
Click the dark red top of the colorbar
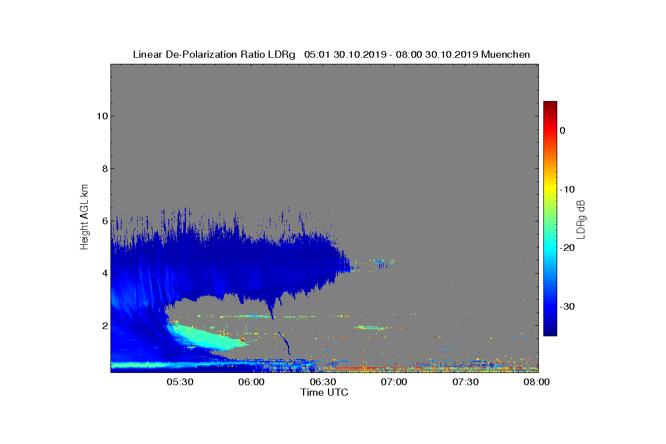(x=550, y=105)
